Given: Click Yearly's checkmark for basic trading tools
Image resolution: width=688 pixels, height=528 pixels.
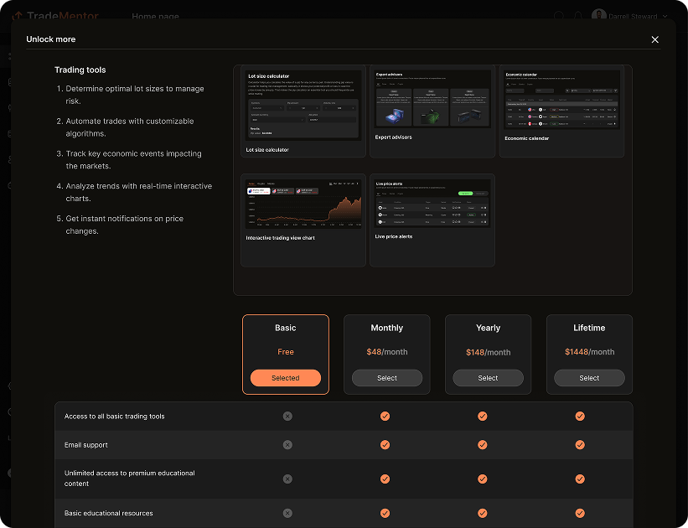Looking at the screenshot, I should (482, 416).
